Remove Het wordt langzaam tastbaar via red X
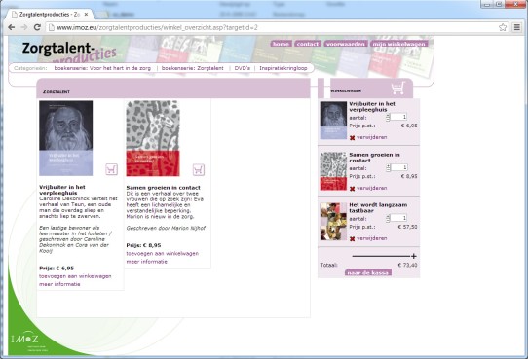The width and height of the screenshot is (528, 359). 353,239
